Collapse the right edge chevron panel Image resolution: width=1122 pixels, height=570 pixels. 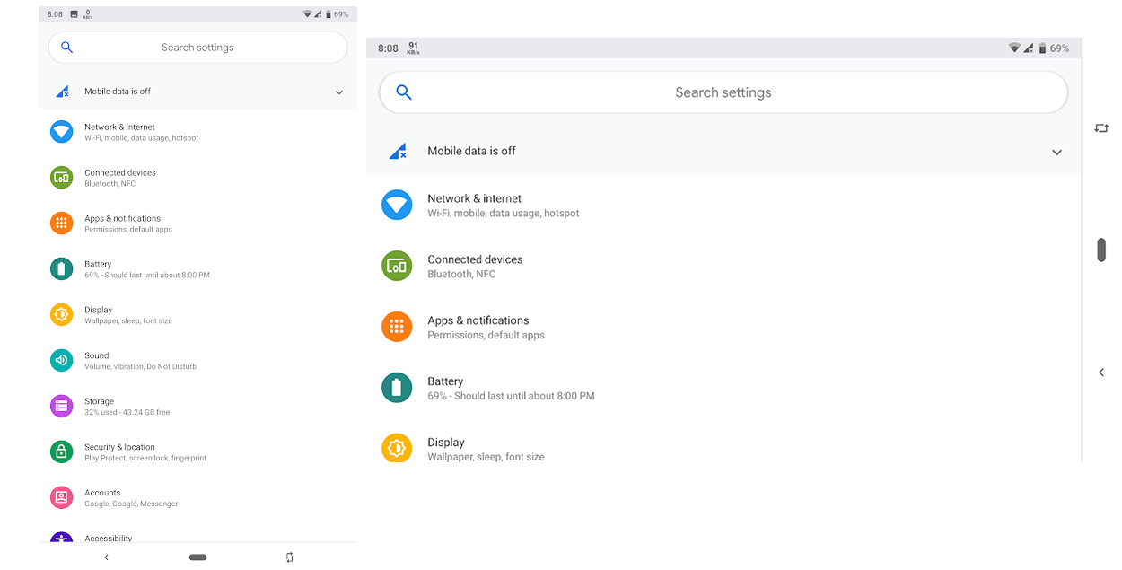coord(1101,372)
